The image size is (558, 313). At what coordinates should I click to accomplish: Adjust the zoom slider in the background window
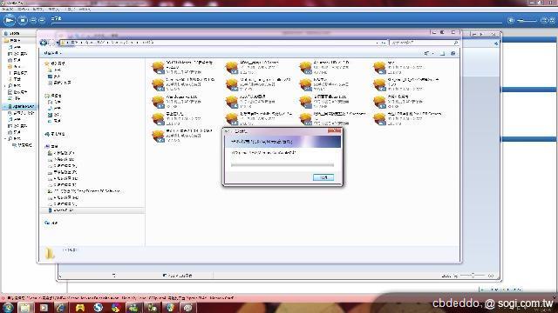[473, 276]
